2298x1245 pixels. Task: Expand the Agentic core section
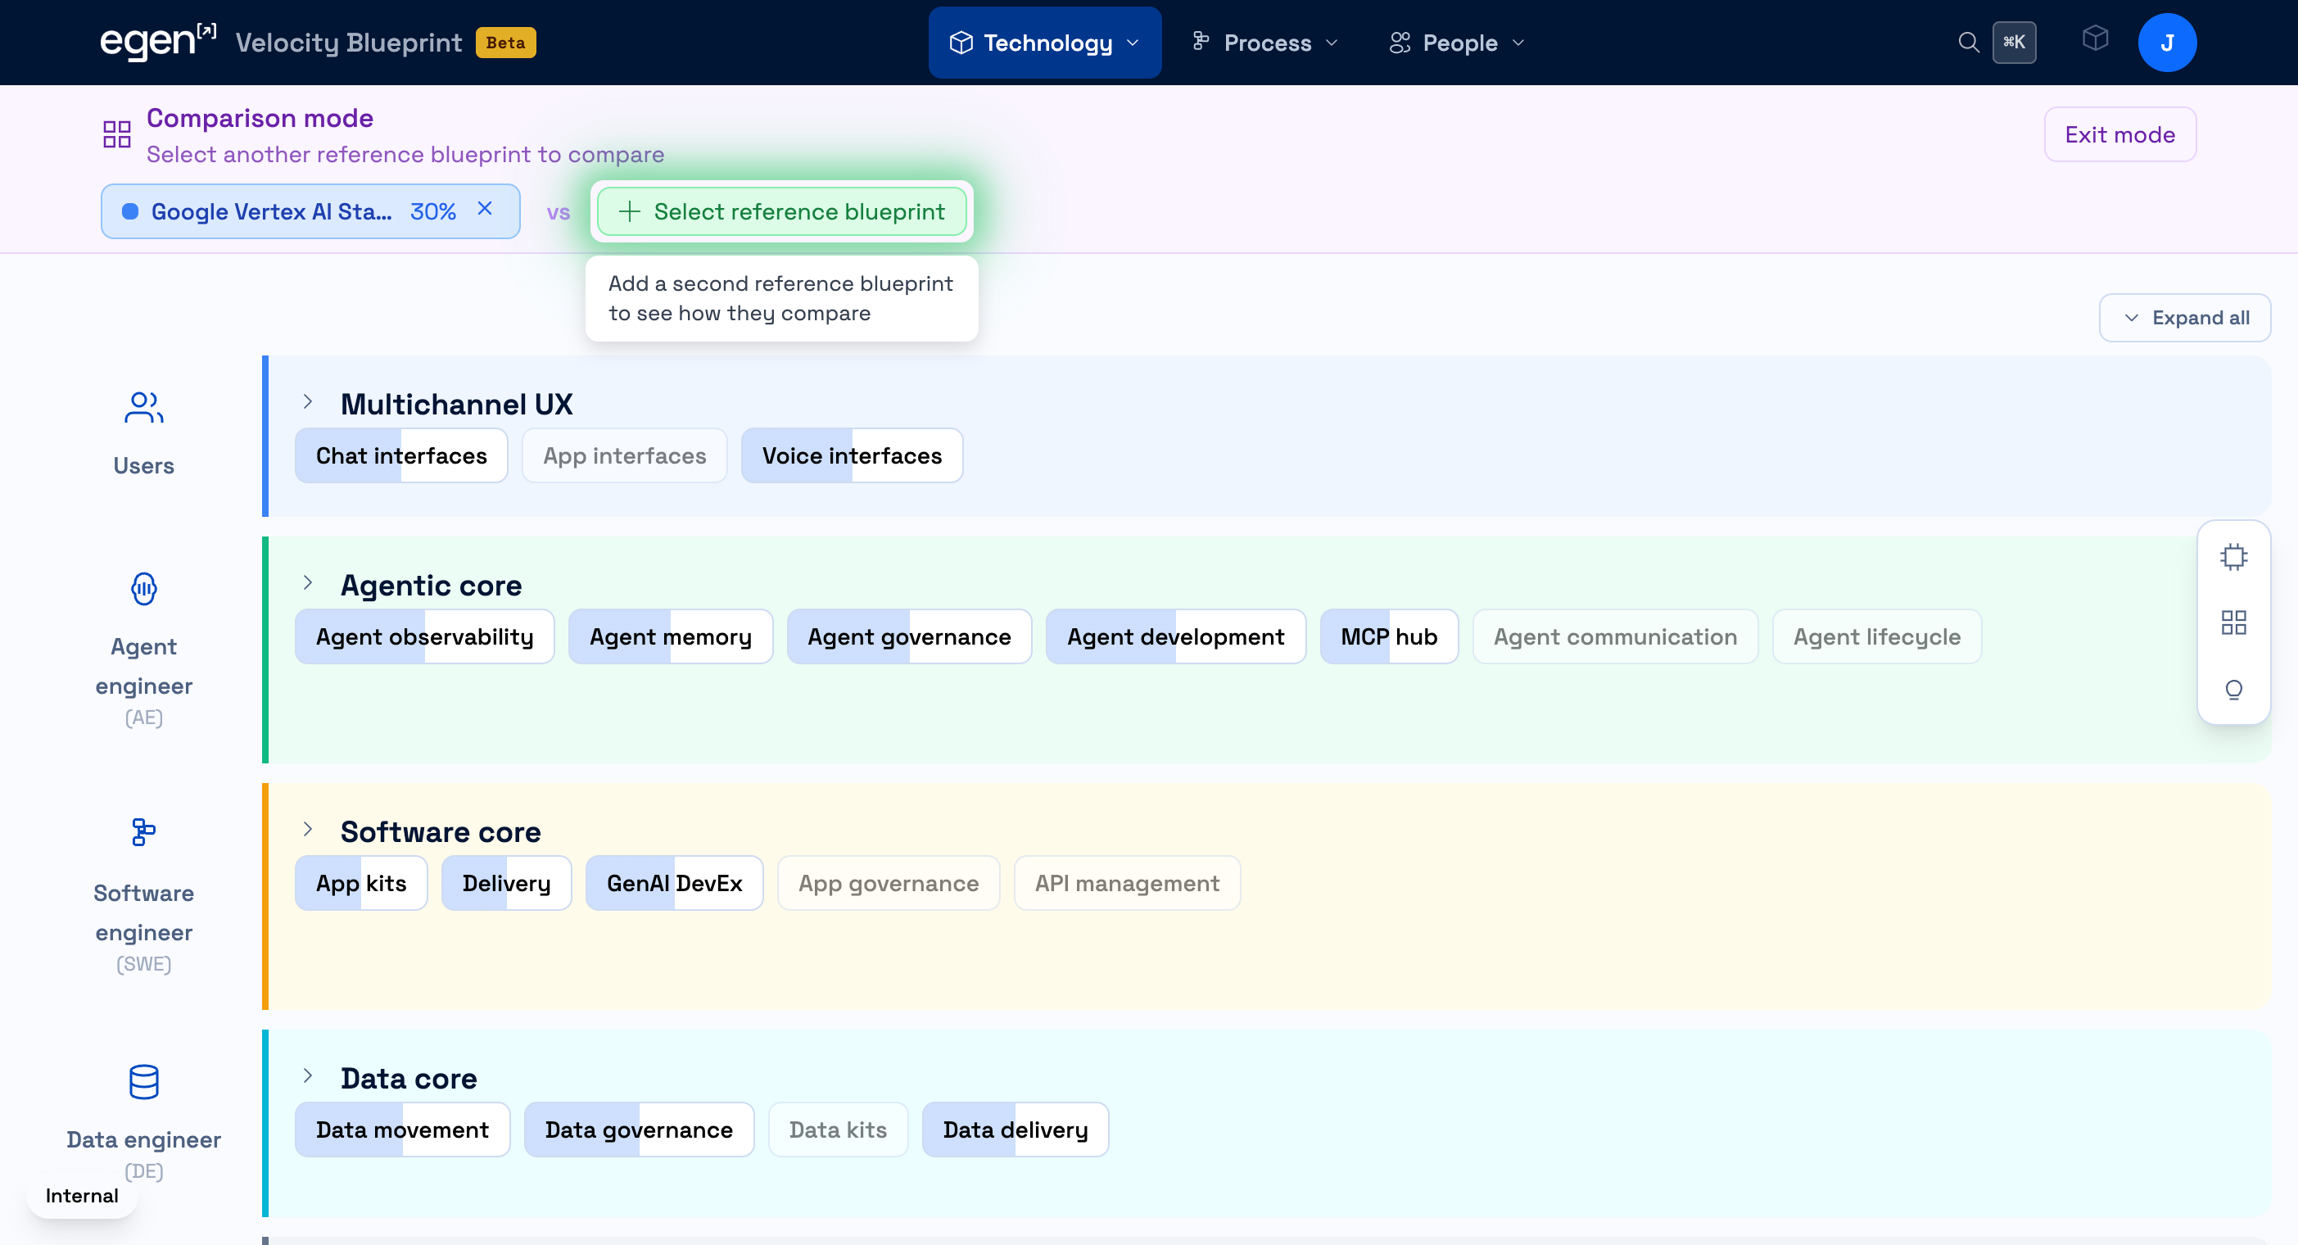click(x=308, y=584)
